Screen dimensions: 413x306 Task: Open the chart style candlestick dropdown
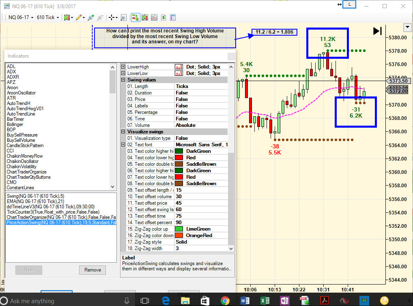tap(68, 17)
